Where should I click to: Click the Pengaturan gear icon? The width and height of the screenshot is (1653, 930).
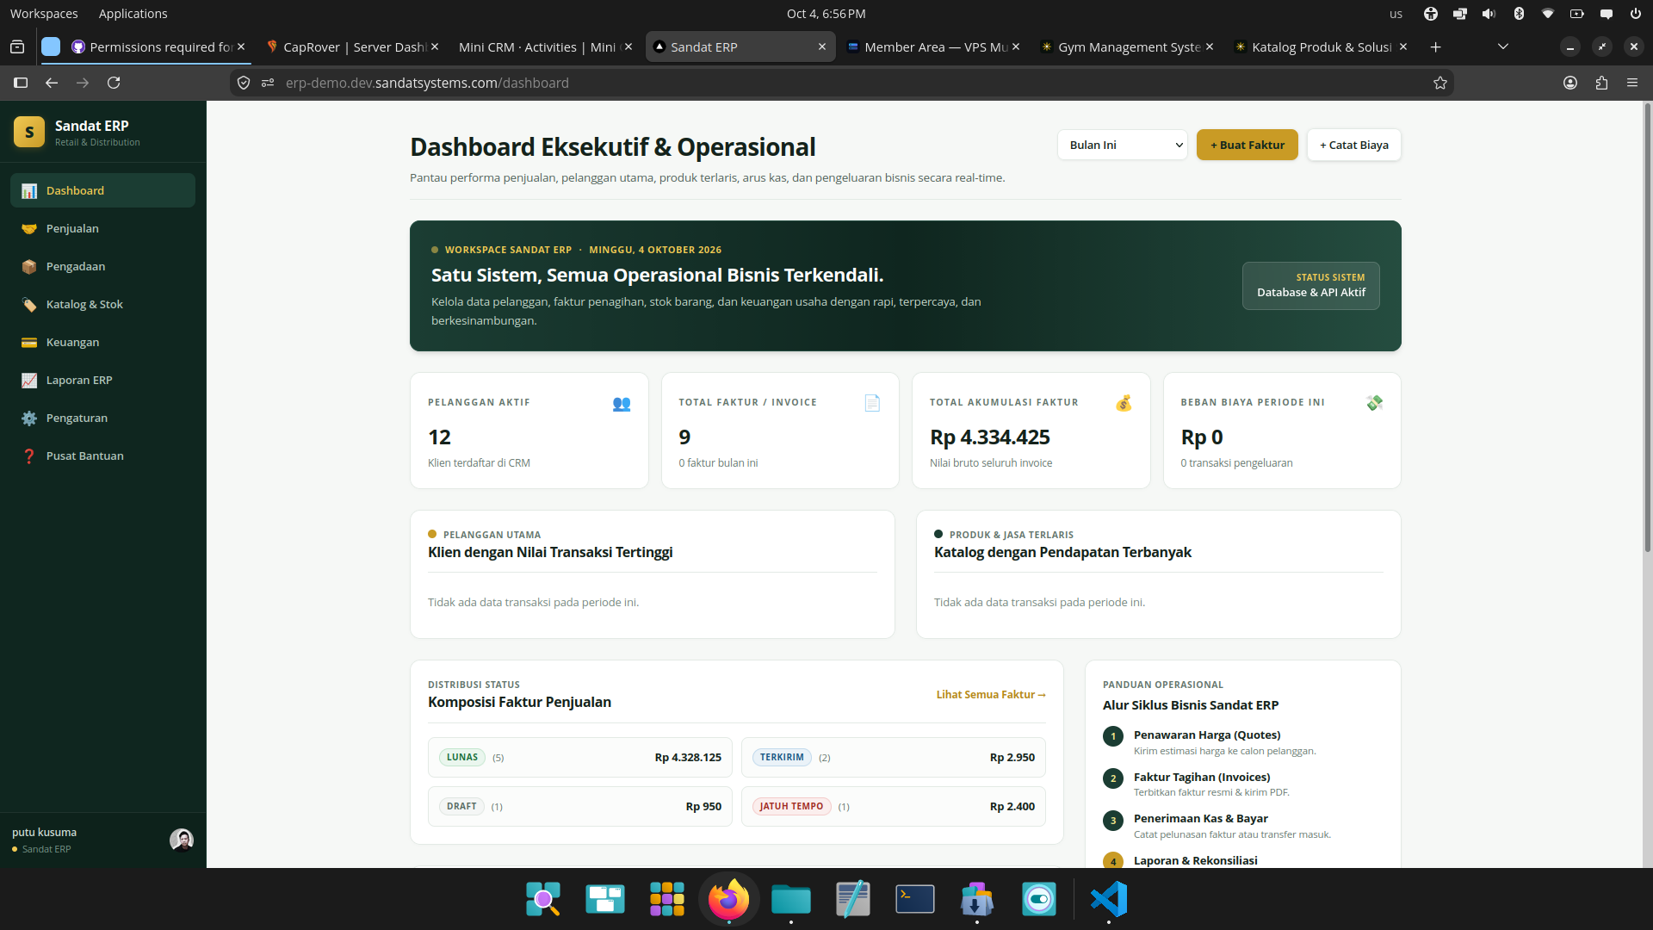click(x=29, y=418)
